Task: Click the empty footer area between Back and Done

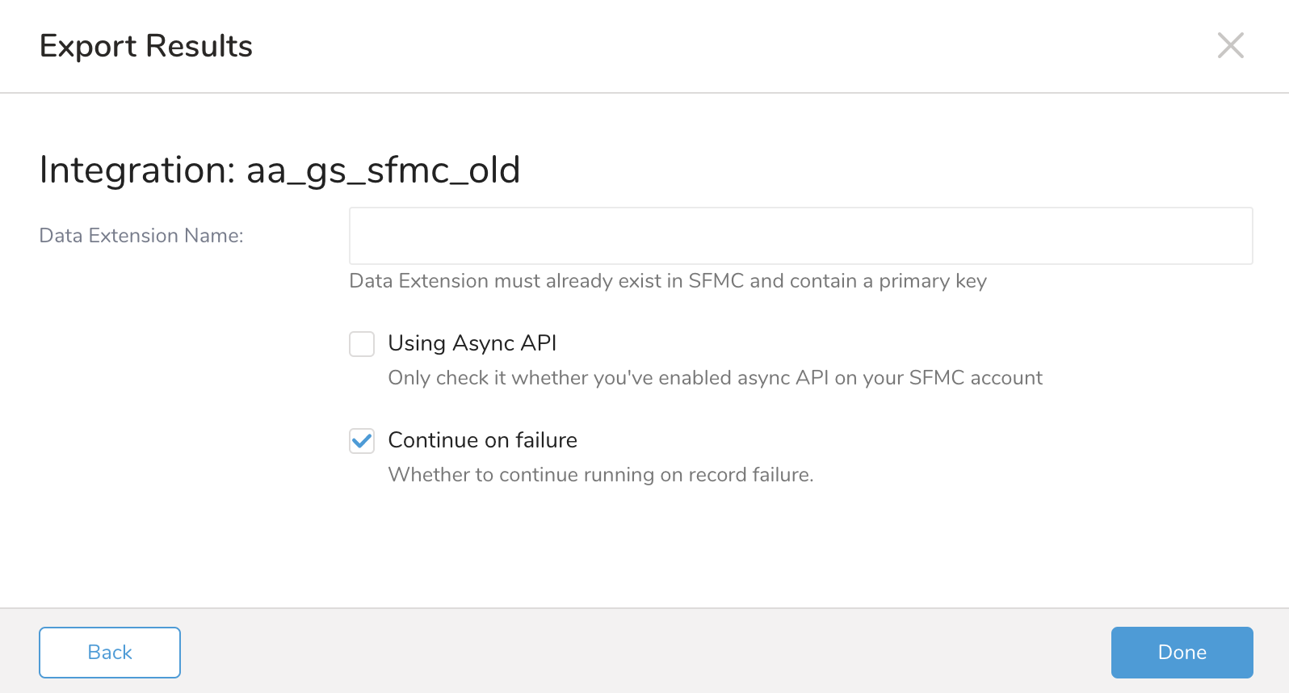Action: point(646,653)
